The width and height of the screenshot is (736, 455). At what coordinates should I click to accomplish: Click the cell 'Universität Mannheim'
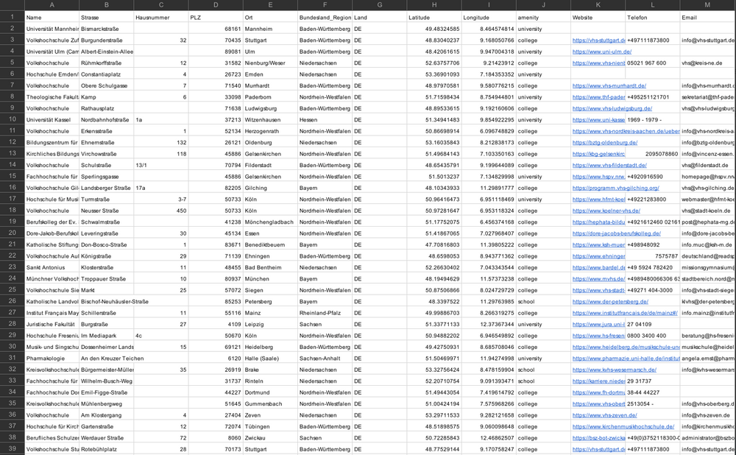tap(52, 29)
